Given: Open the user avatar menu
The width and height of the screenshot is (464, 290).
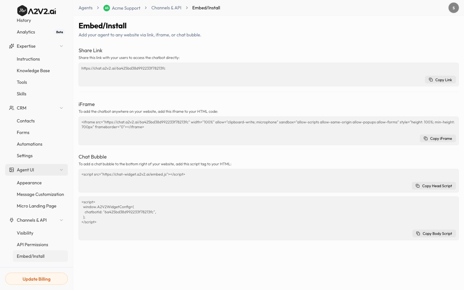Looking at the screenshot, I should coord(454,8).
